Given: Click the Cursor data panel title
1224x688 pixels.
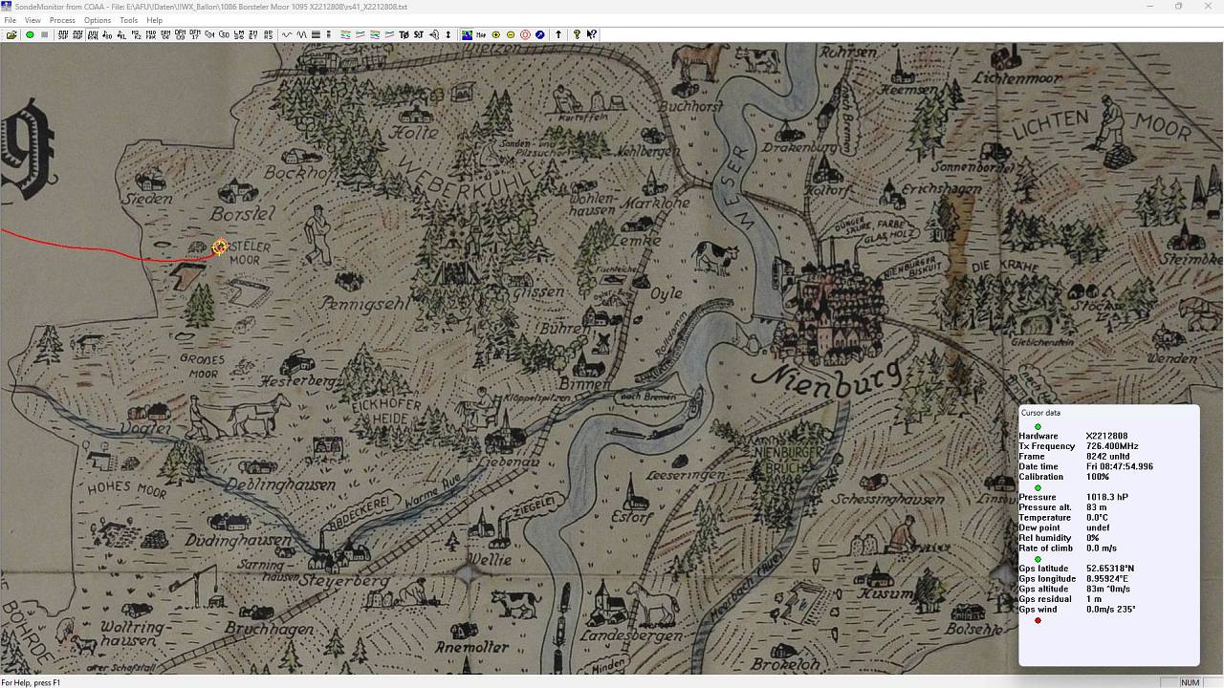Looking at the screenshot, I should (1040, 413).
